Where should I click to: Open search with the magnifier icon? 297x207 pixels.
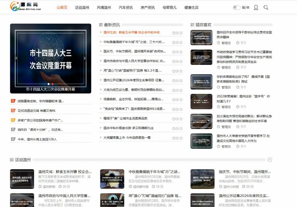tap(266, 7)
